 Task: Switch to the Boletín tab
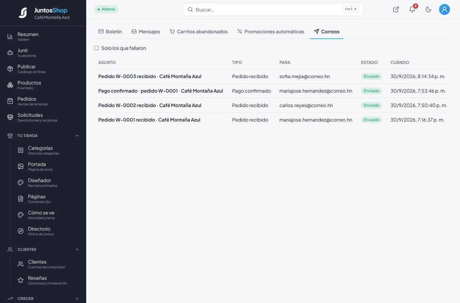point(110,32)
